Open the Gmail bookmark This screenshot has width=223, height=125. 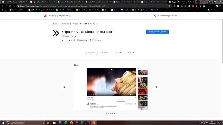coord(135,10)
